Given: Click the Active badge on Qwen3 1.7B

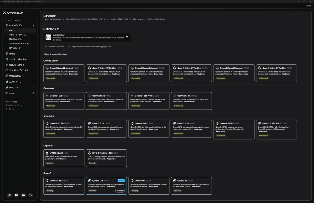Looking at the screenshot, I should [121, 181].
